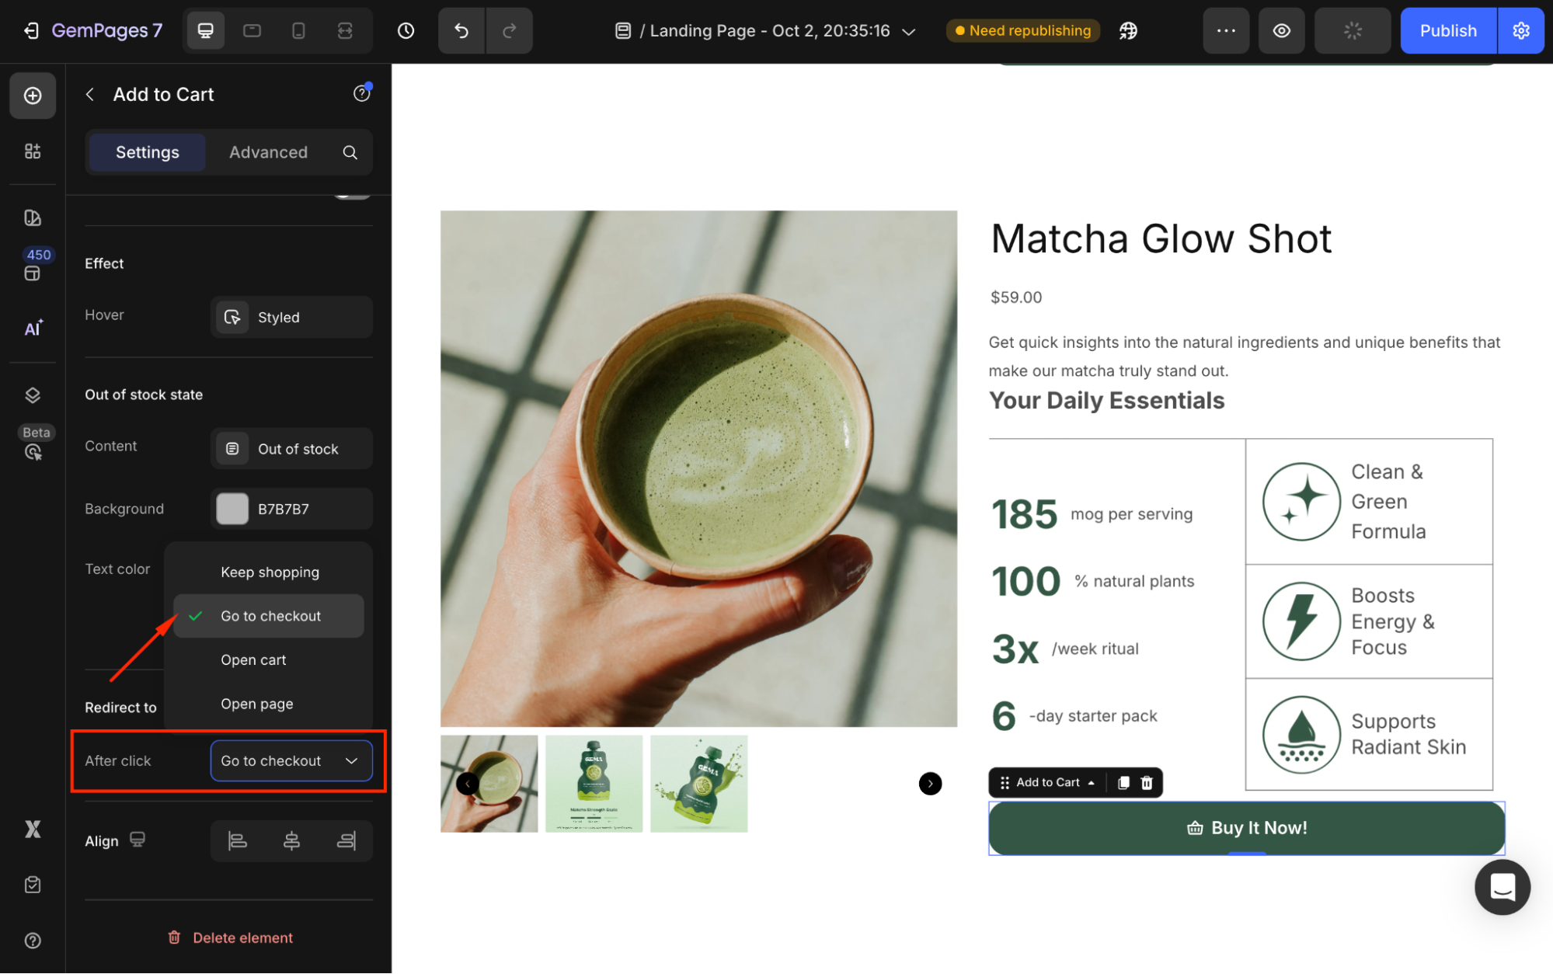Select Open cart option

(253, 660)
